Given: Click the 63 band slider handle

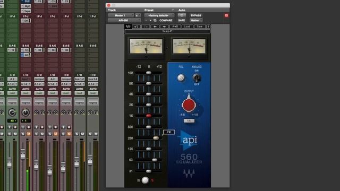Looking at the screenshot, I should (155, 160).
